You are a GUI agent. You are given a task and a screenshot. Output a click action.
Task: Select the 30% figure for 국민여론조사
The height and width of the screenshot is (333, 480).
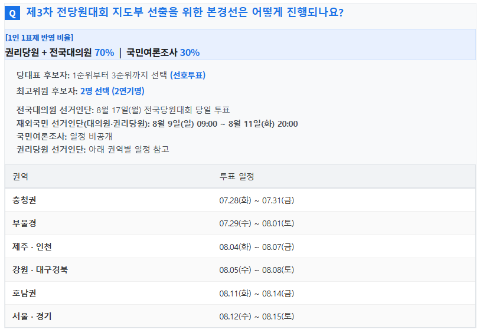click(x=190, y=52)
